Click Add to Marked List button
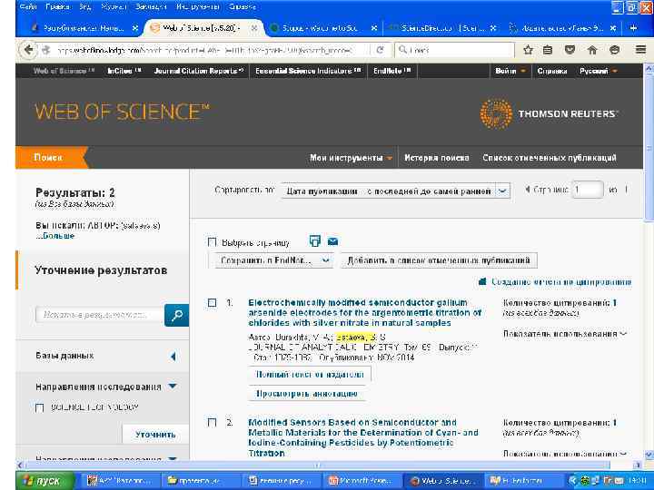Image resolution: width=654 pixels, height=490 pixels. tap(439, 260)
